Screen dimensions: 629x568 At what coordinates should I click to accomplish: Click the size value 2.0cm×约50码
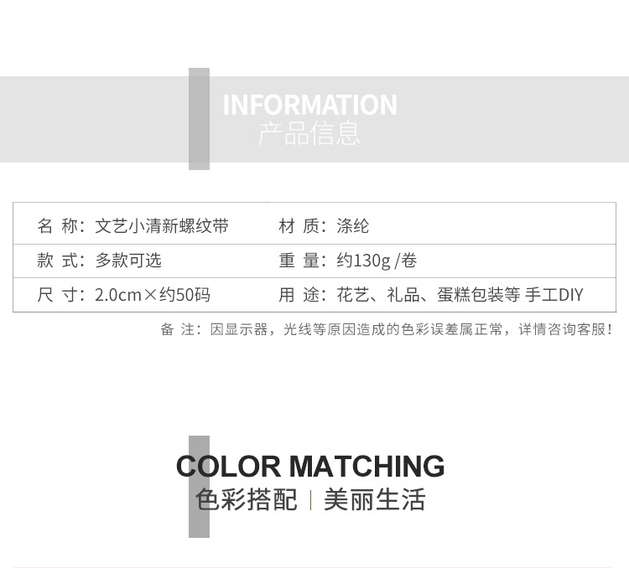point(153,295)
